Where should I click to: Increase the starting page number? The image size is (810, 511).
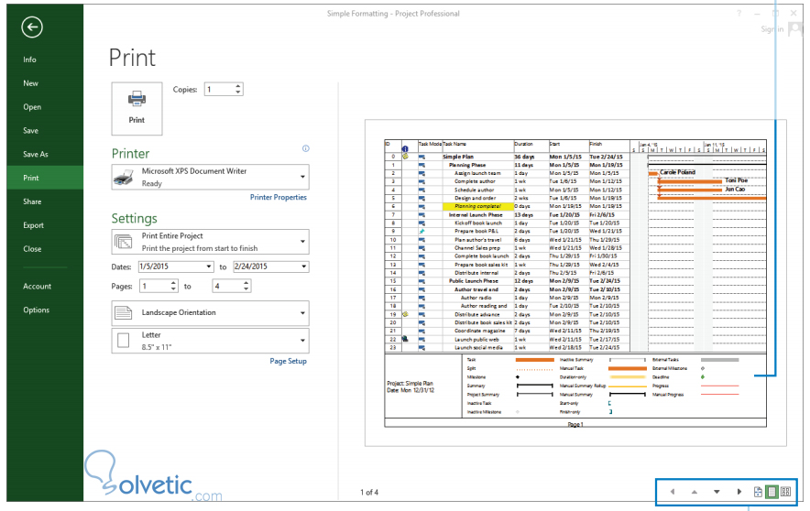(x=173, y=283)
